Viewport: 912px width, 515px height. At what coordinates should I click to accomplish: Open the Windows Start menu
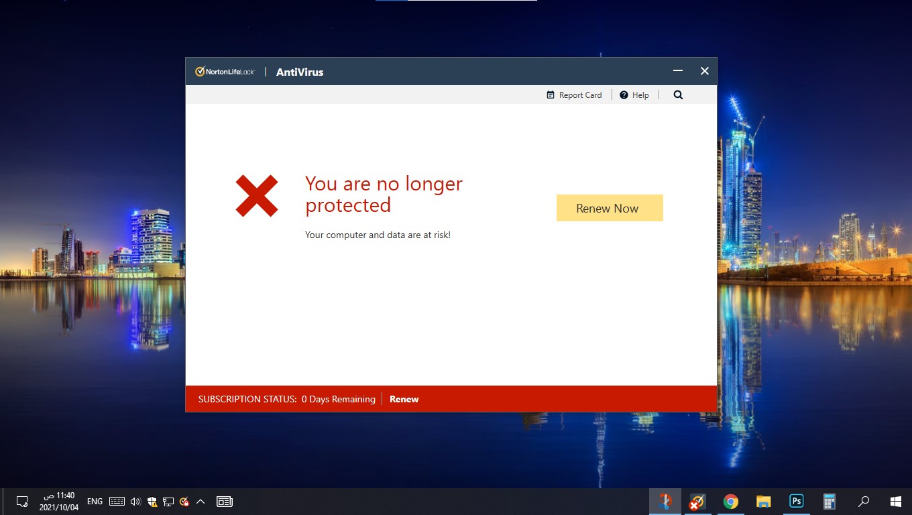coord(896,502)
